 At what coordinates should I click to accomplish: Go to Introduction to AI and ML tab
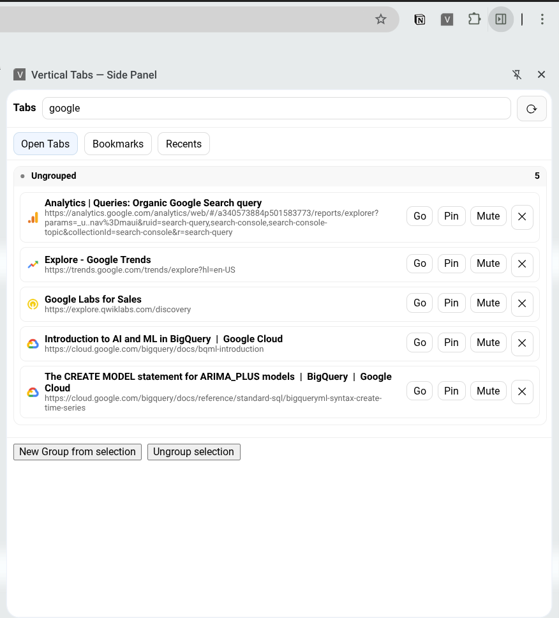pyautogui.click(x=419, y=343)
